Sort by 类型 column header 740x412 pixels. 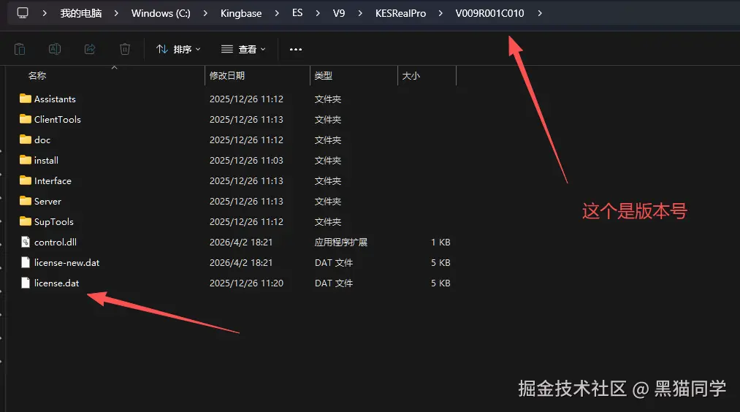[324, 75]
